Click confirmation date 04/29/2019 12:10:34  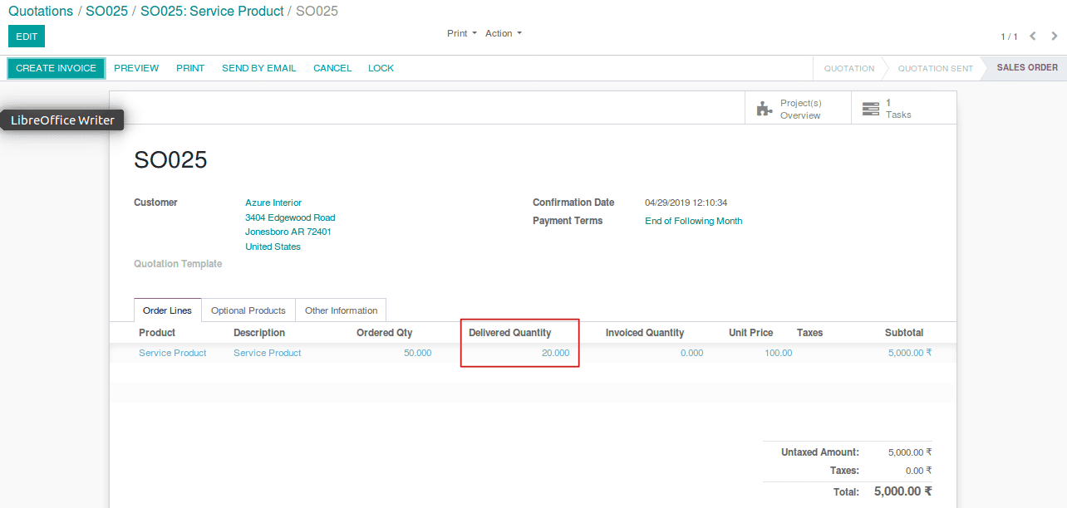pyautogui.click(x=686, y=203)
